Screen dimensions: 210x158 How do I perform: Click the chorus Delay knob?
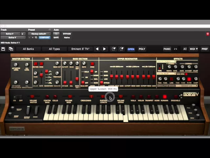(x=196, y=66)
